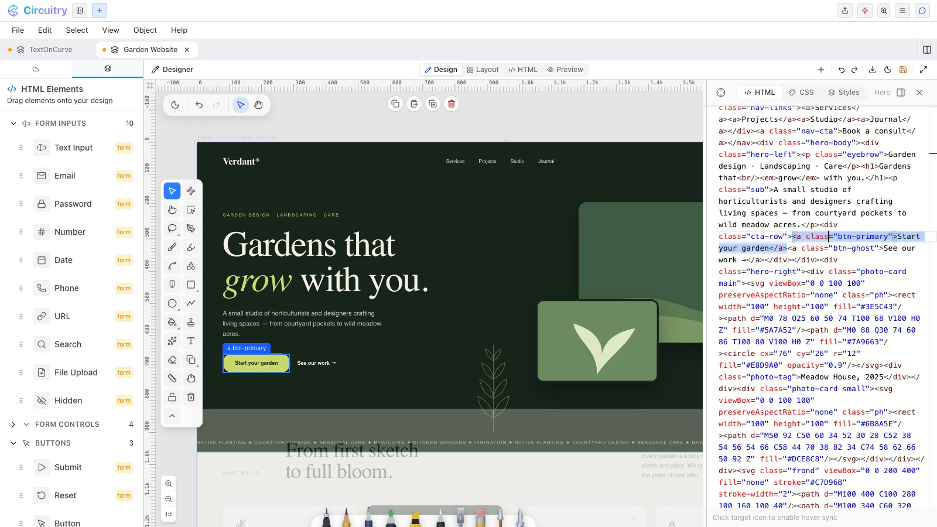Select the Lasso tool in the palette
The height and width of the screenshot is (527, 937).
click(172, 228)
